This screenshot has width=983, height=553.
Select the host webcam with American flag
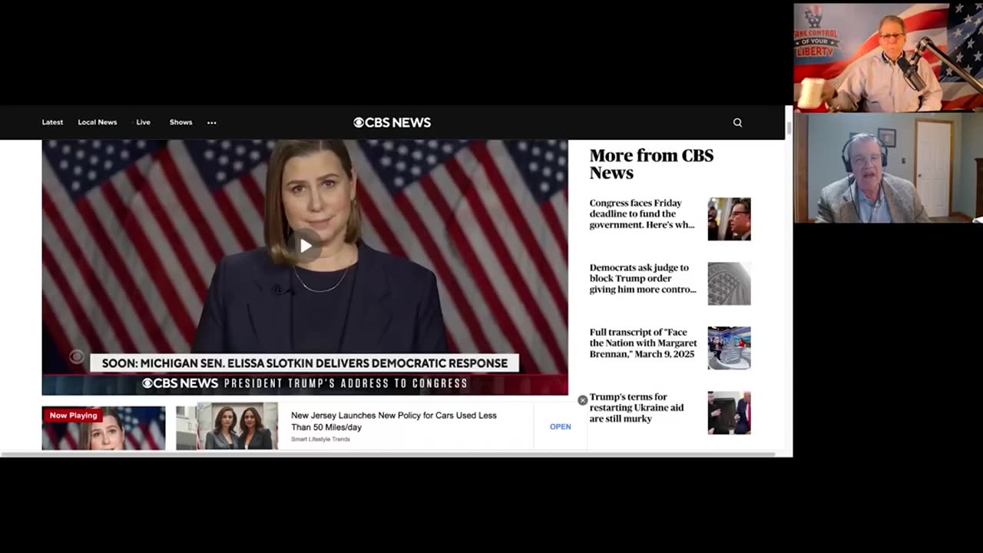[888, 58]
